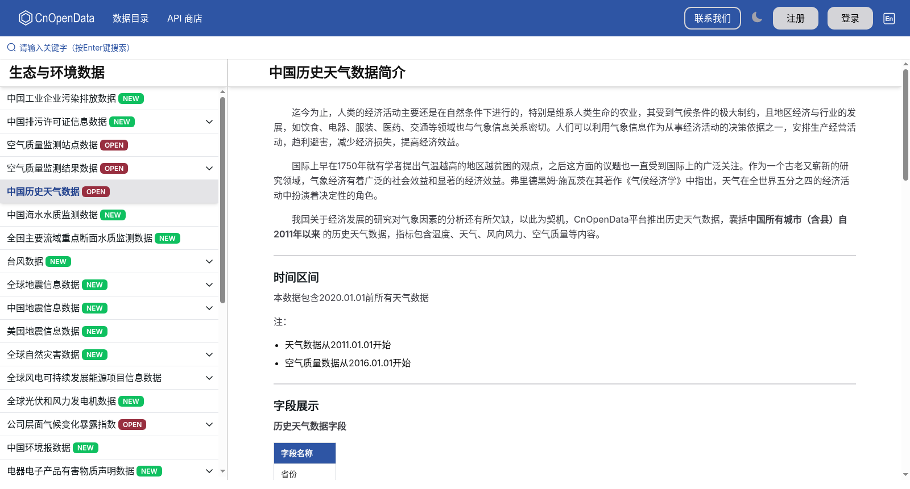Viewport: 910px width, 489px height.
Task: Open 中国环境报数据 entry
Action: coord(109,448)
